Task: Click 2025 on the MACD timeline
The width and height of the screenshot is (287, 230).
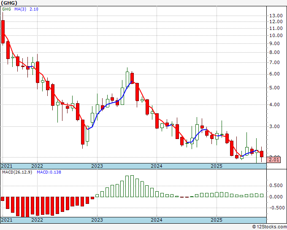Action: [x=217, y=220]
